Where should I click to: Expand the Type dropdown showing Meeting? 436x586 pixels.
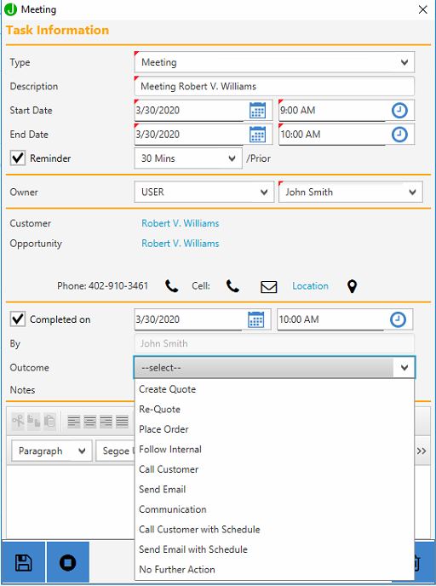[274, 62]
